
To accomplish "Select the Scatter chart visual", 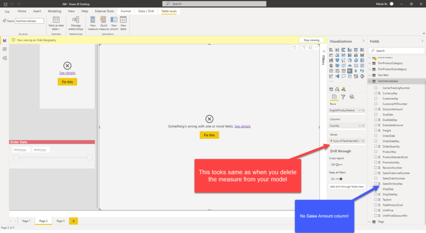I will pos(343,60).
